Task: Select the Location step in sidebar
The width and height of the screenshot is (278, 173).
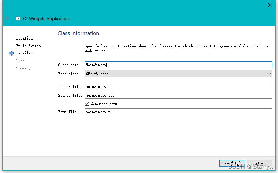Action: point(25,38)
